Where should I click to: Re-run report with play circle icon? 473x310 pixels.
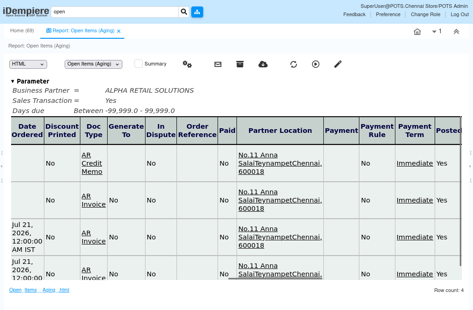click(x=315, y=64)
